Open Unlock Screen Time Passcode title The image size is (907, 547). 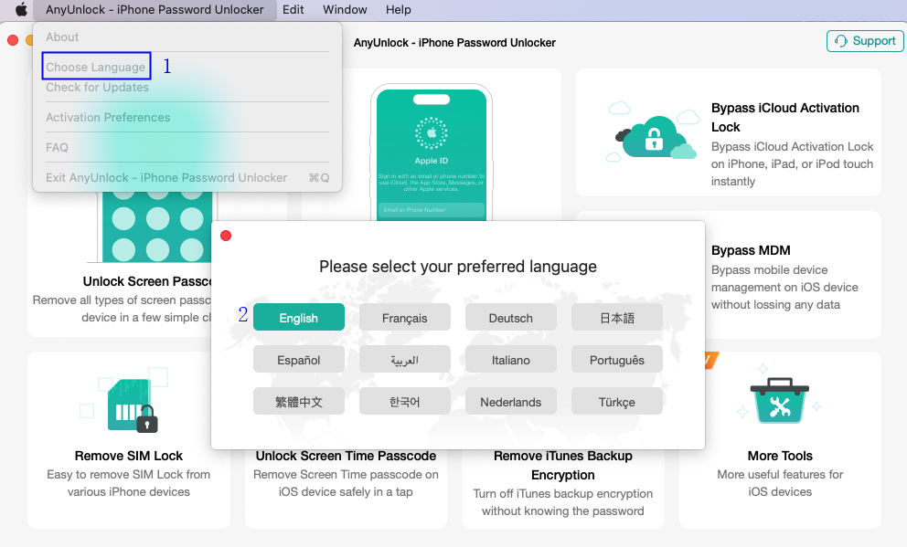(346, 456)
